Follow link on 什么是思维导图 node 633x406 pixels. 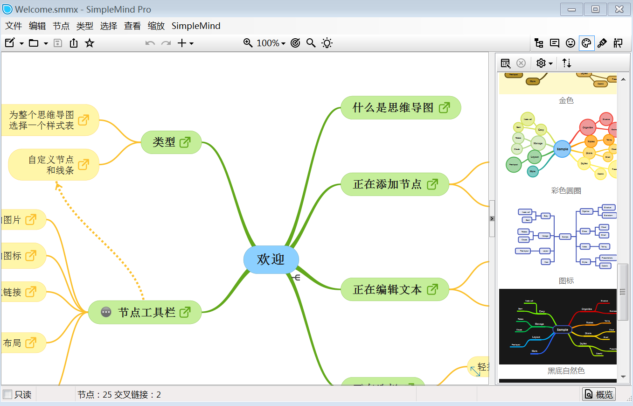[445, 108]
